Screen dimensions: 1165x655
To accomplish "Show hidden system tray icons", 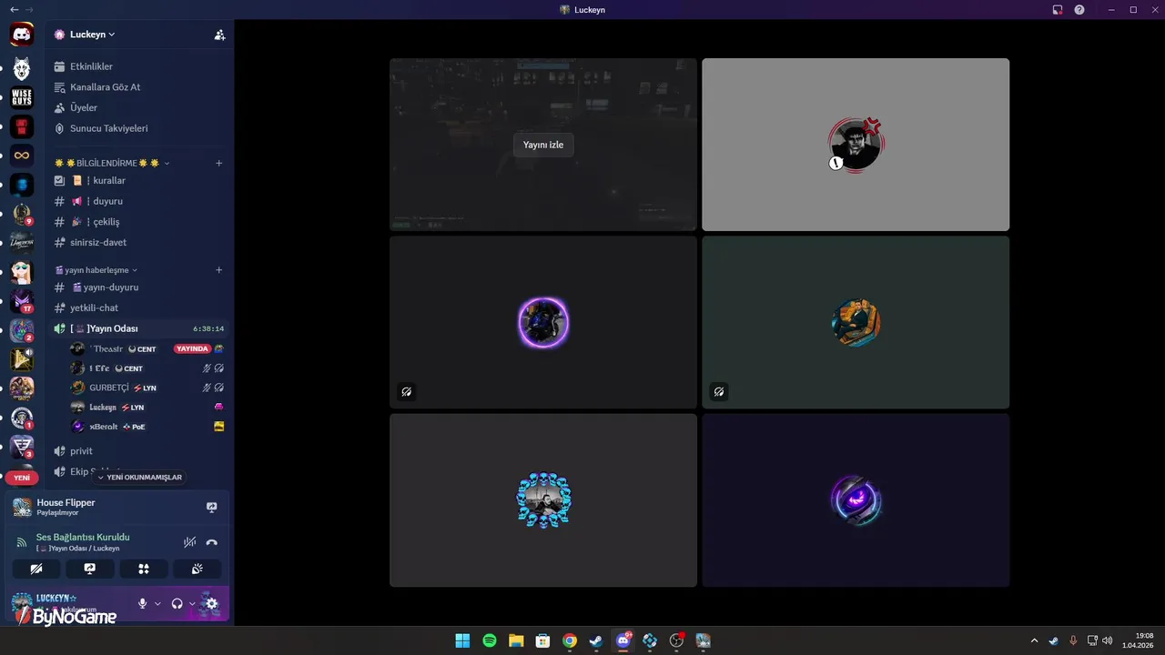I will [1033, 640].
